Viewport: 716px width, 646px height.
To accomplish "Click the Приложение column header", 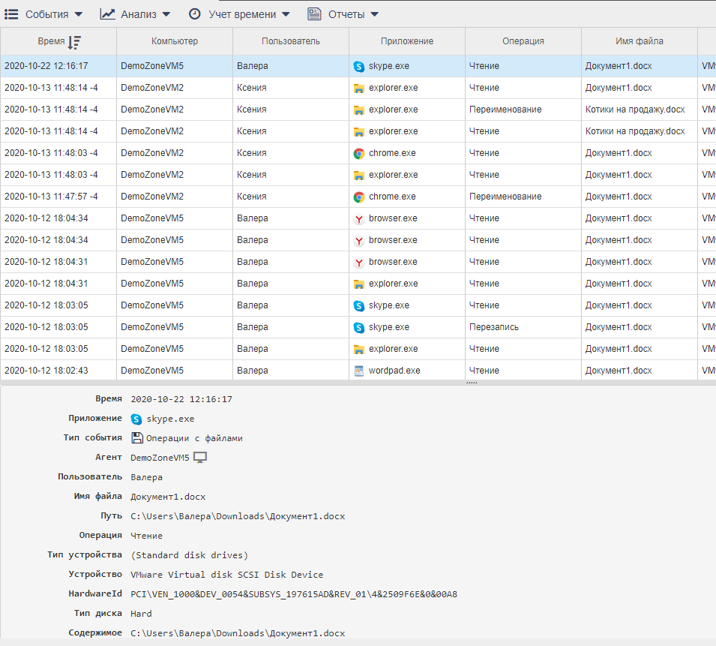I will tap(407, 41).
